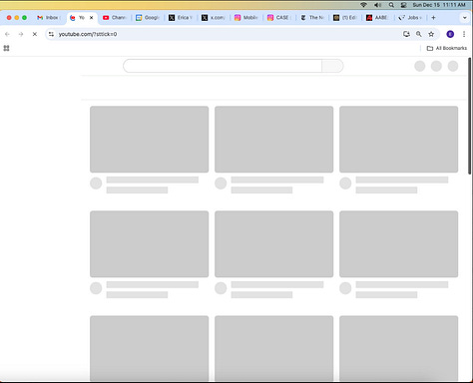The width and height of the screenshot is (473, 383).
Task: Open a new tab with the plus button
Action: (x=433, y=18)
